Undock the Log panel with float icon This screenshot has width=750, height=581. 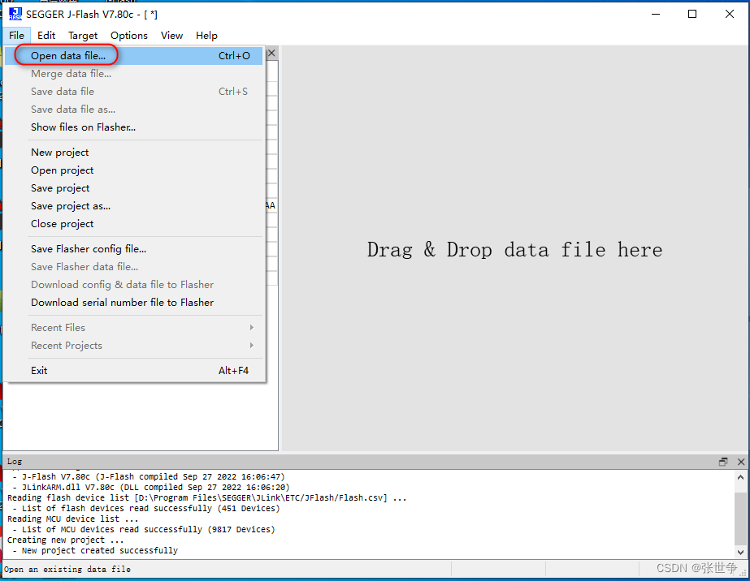[723, 462]
